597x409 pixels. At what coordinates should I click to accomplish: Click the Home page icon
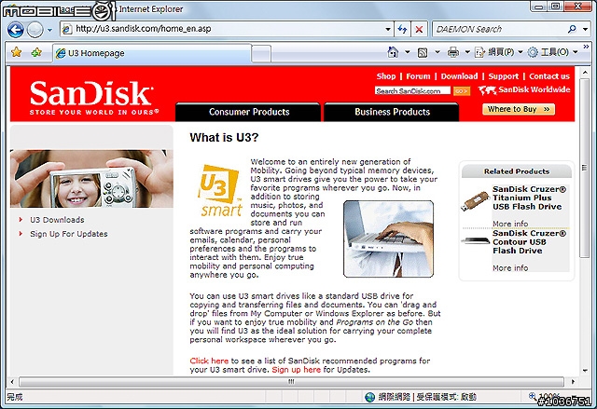coord(393,52)
